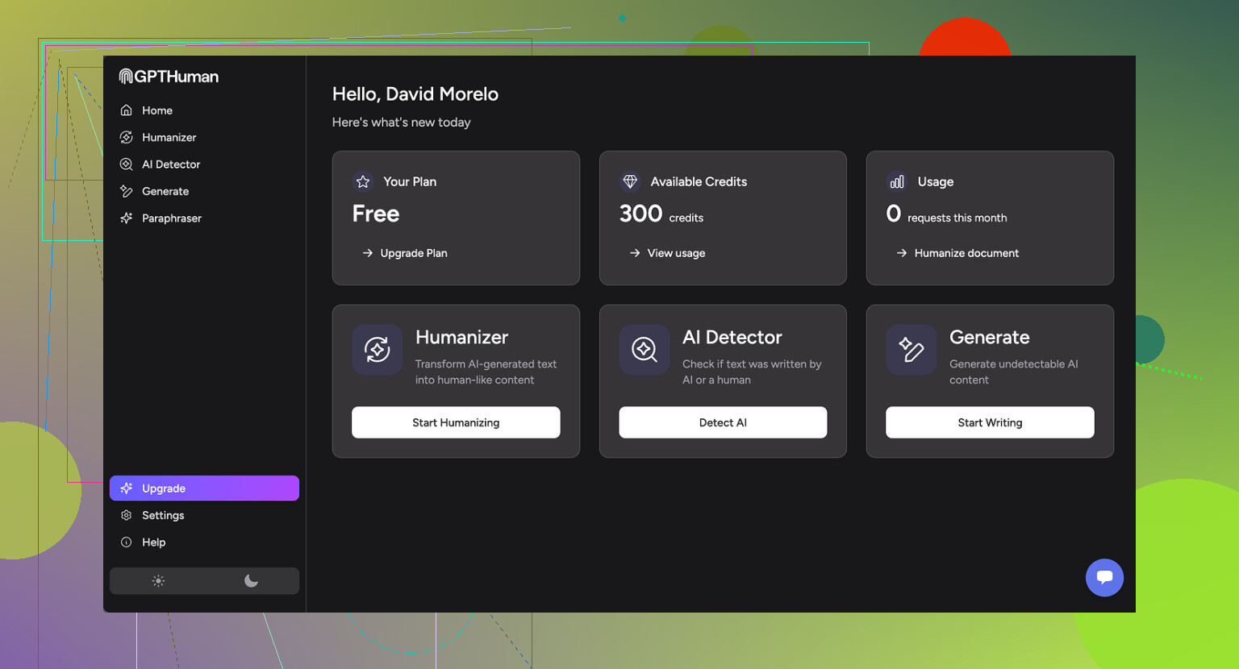Follow the Upgrade Plan link

click(413, 253)
